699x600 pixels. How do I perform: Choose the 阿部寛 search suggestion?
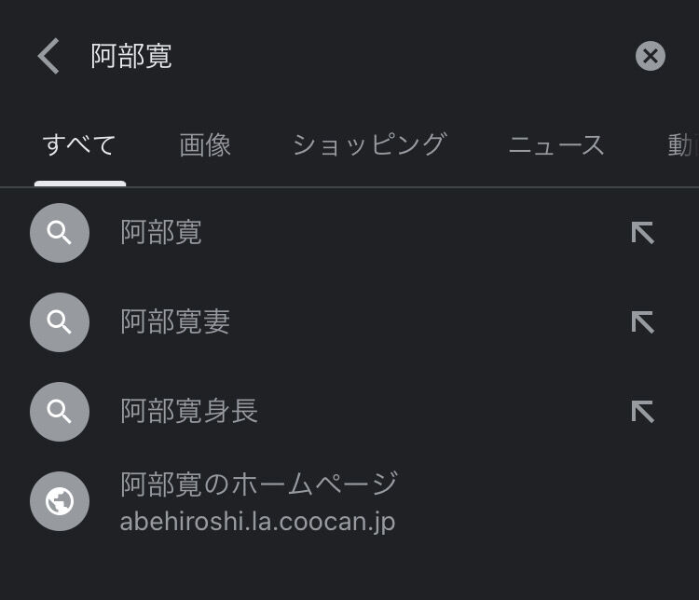(x=161, y=233)
